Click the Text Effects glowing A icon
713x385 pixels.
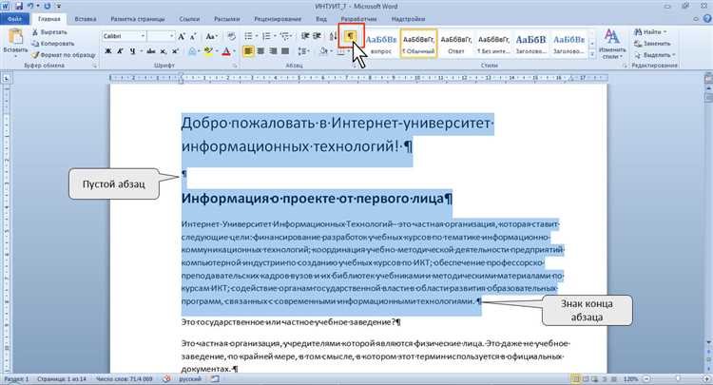[192, 51]
